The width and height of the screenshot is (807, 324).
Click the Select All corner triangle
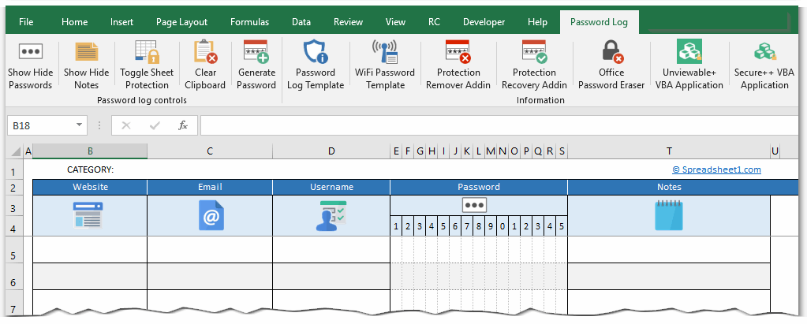17,151
